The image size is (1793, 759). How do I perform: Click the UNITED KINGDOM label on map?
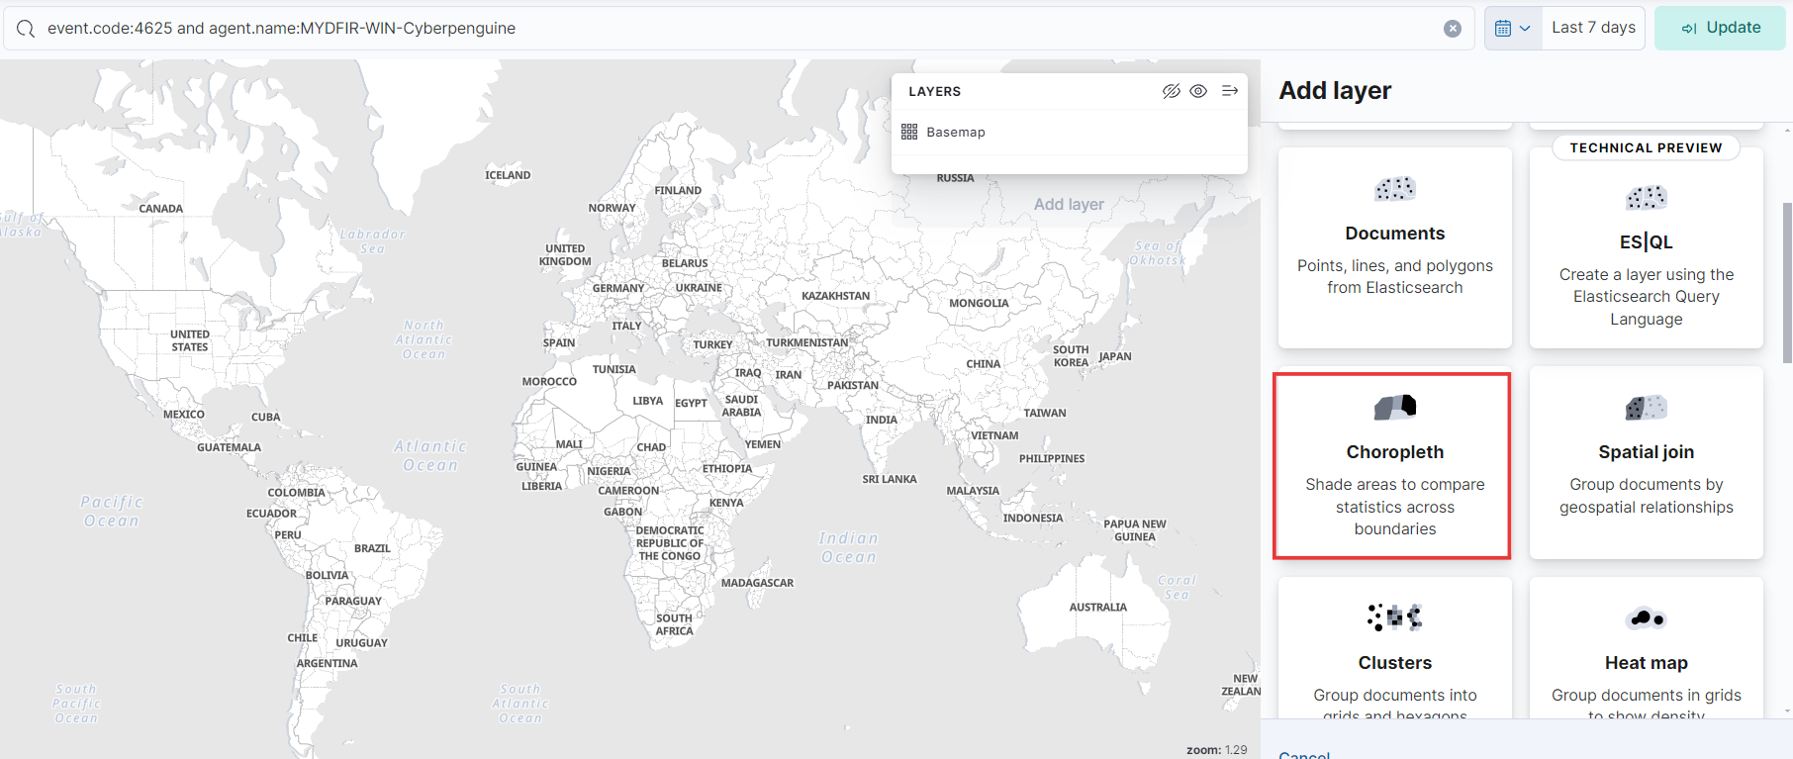coord(565,255)
